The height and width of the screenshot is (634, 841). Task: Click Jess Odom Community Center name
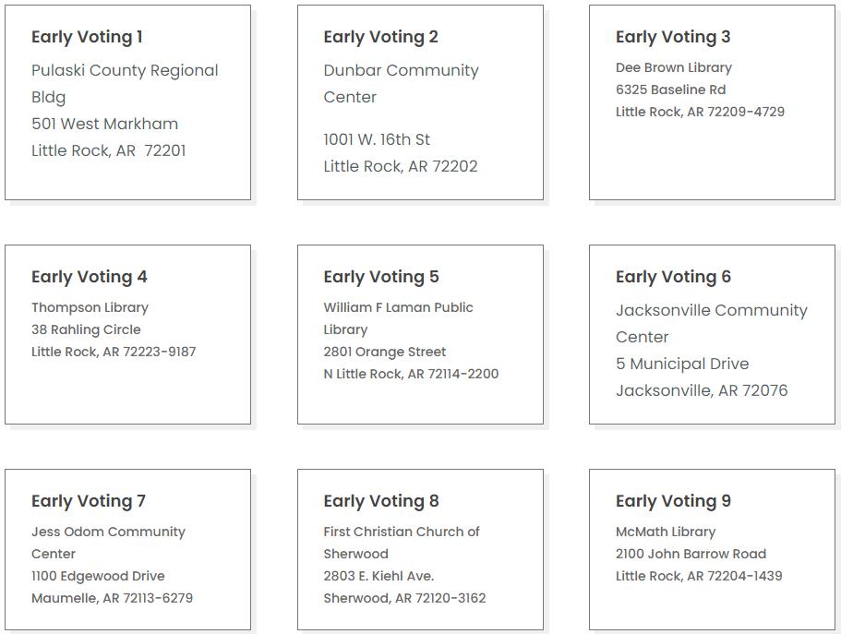click(x=108, y=532)
